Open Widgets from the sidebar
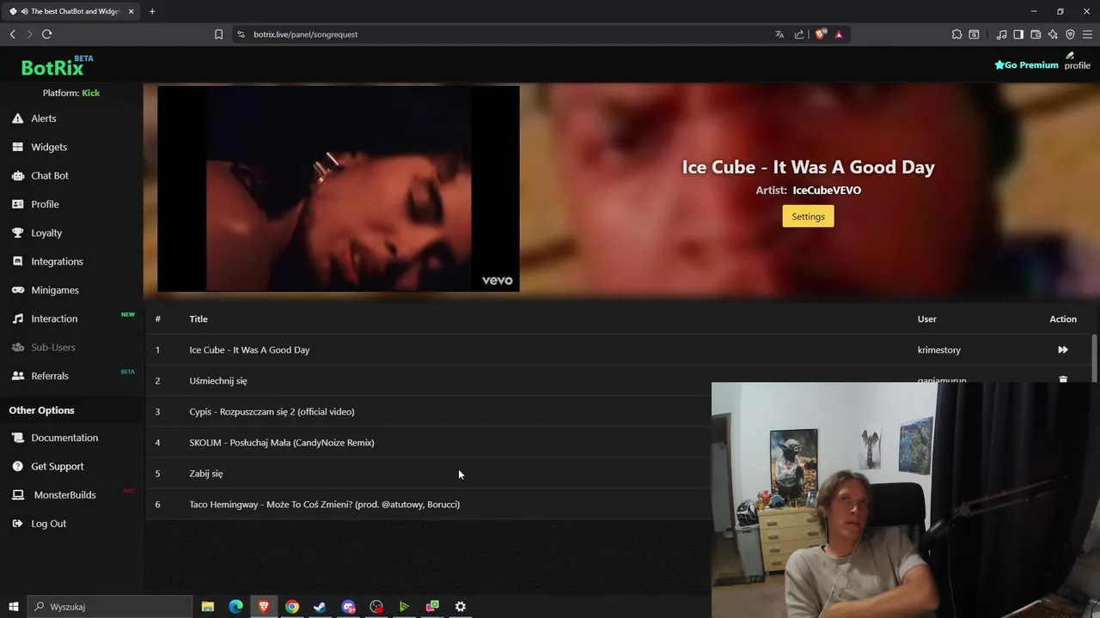Viewport: 1100px width, 618px height. pyautogui.click(x=49, y=147)
